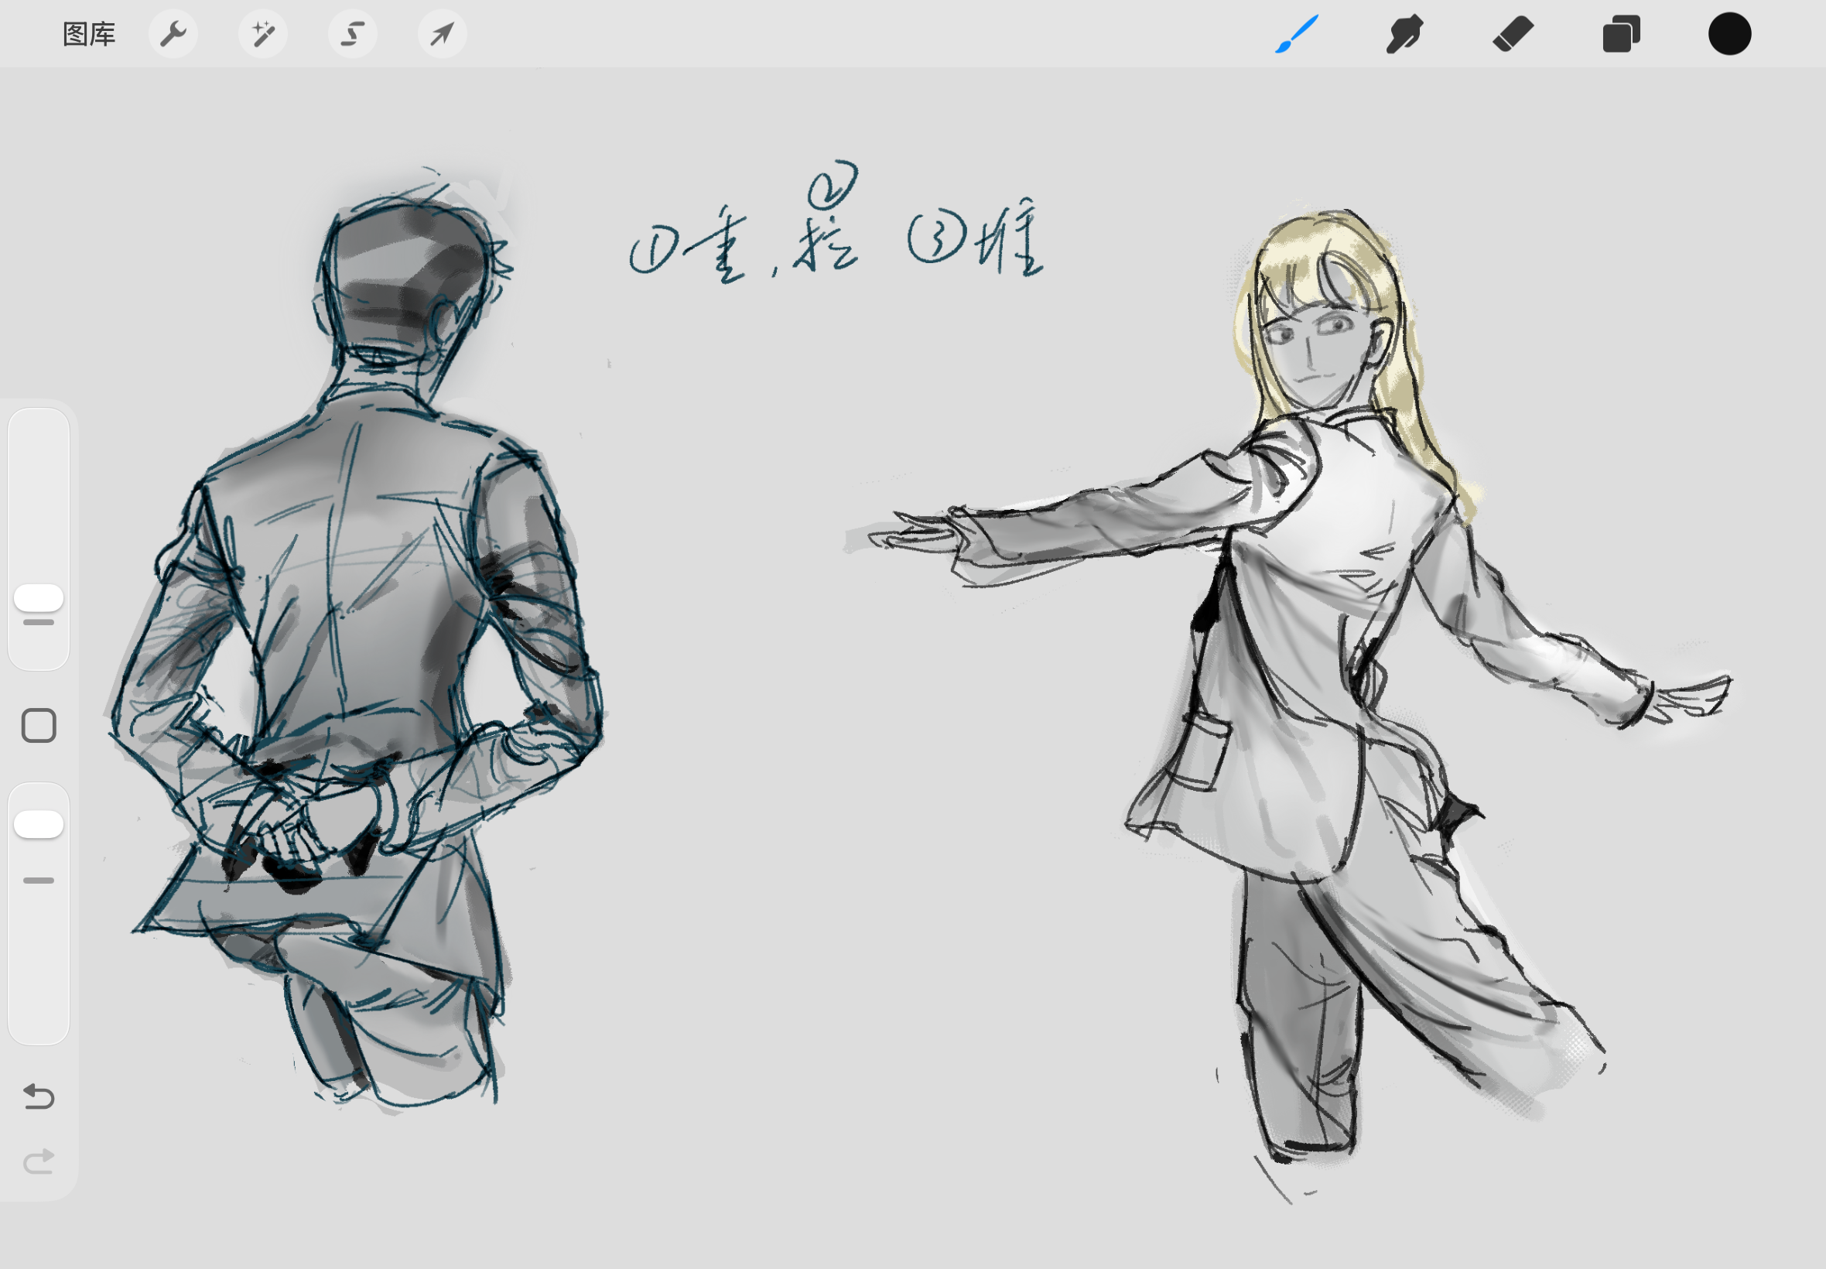The image size is (1826, 1269).
Task: Open the Adjustments magic wand menu
Action: pyautogui.click(x=263, y=34)
